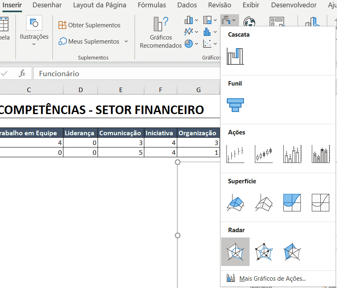Open Mais Gráficos de Ações link
Image resolution: width=337 pixels, height=288 pixels.
[x=266, y=278]
